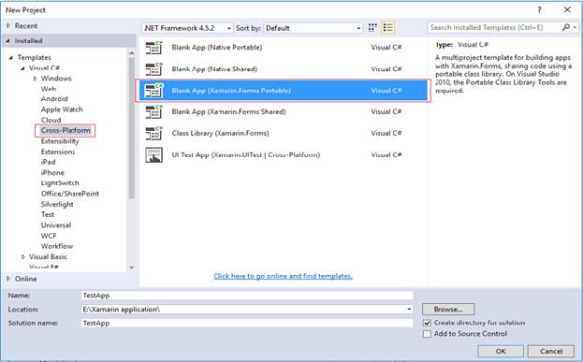Click the Cancel button
Image resolution: width=583 pixels, height=362 pixels.
[x=551, y=351]
